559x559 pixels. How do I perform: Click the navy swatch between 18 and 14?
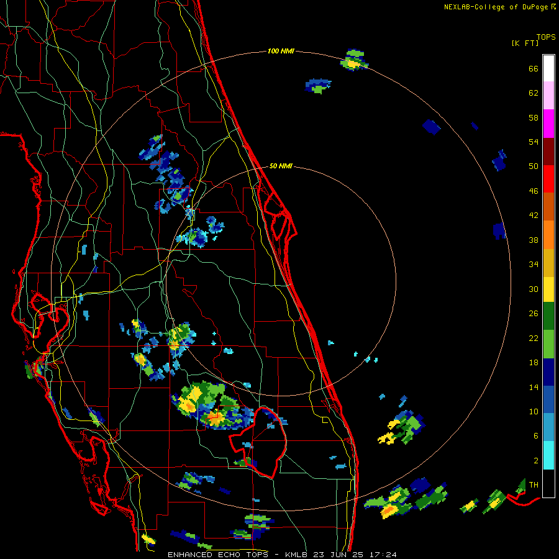point(548,372)
